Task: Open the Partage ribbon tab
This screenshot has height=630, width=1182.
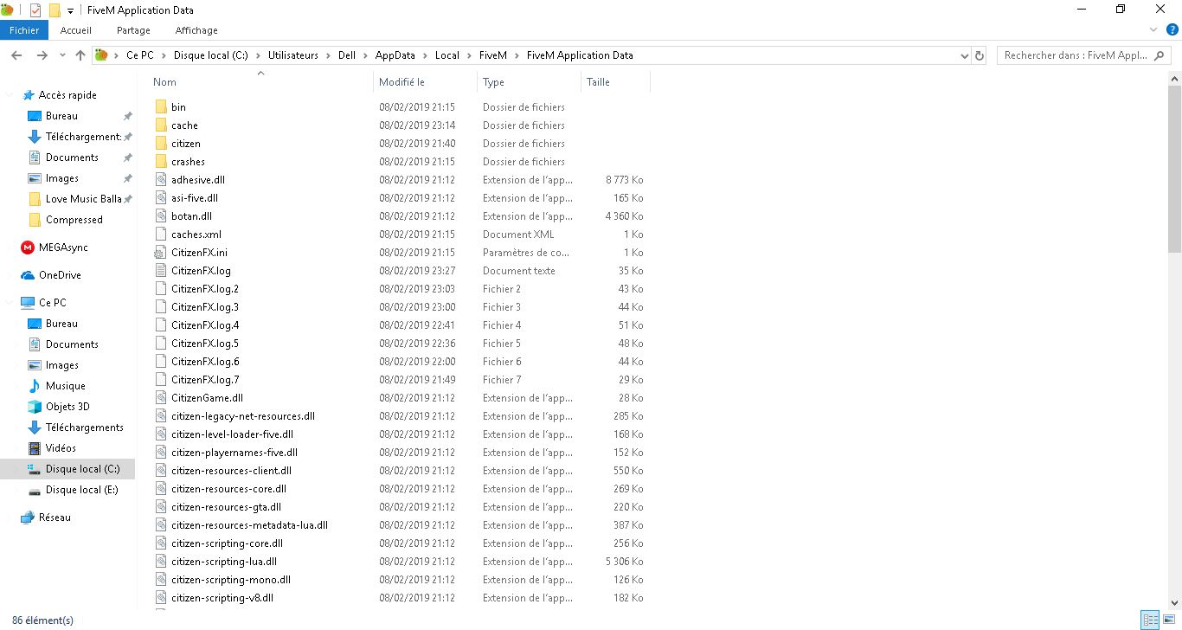Action: coord(133,30)
